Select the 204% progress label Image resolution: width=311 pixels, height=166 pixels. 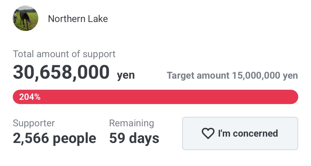coord(30,97)
